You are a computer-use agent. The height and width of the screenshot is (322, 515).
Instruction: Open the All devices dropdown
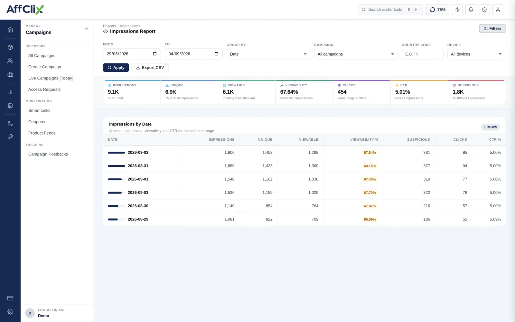pyautogui.click(x=476, y=54)
